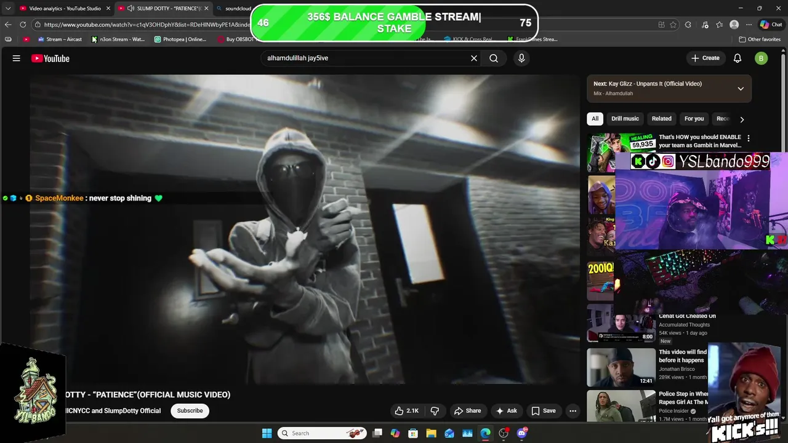Switch to the soundcloud browser tab
Image resolution: width=788 pixels, height=443 pixels.
coord(235,9)
